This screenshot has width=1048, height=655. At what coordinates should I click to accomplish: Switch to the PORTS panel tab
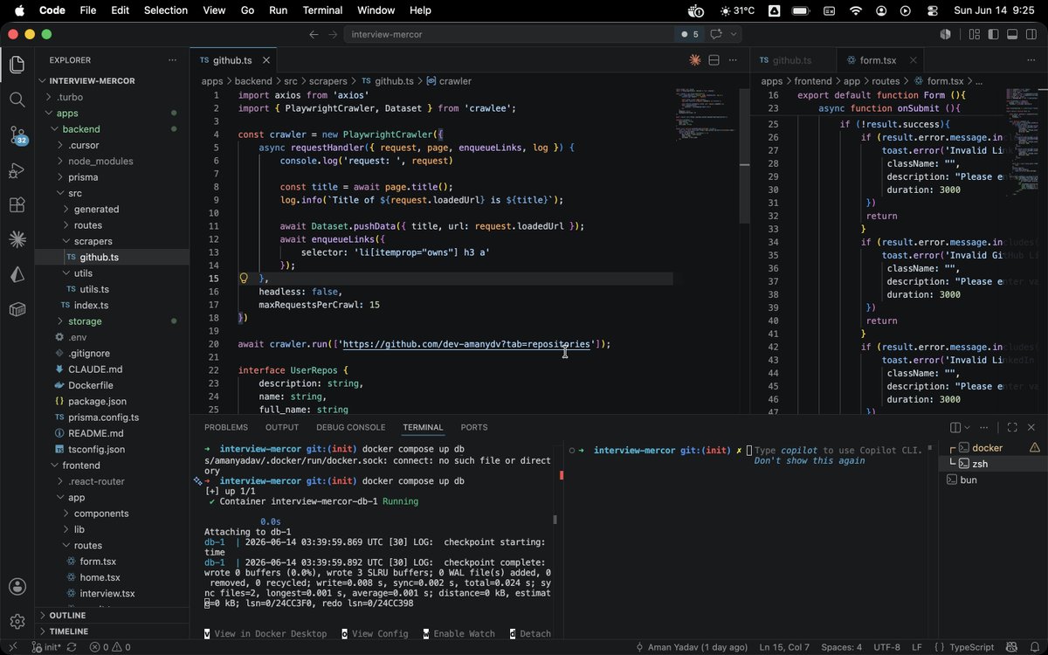click(474, 427)
